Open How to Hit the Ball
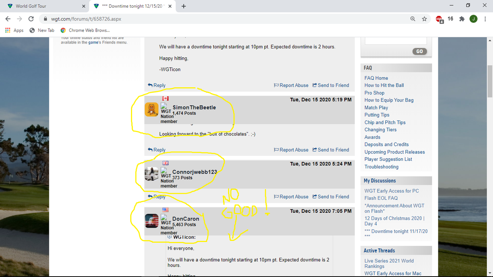 (x=384, y=85)
